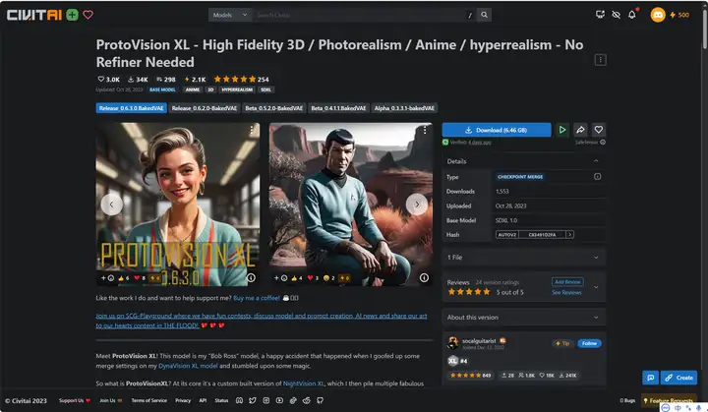Viewport: 708px width, 412px height.
Task: Show info for the ProtoVision XL image
Action: (x=251, y=278)
